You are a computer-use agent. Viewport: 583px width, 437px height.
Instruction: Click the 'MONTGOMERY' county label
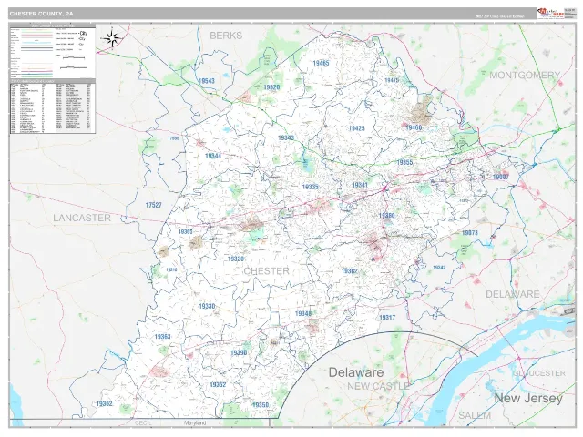tap(525, 75)
